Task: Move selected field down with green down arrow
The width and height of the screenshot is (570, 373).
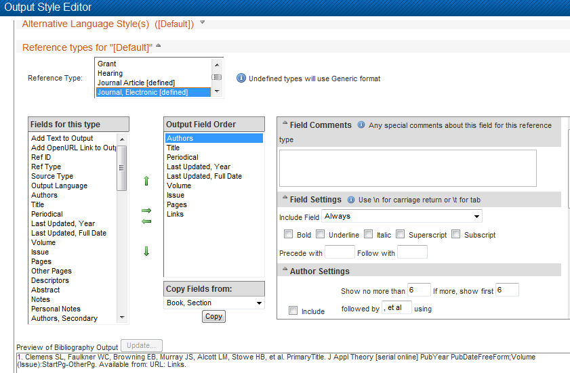Action: click(x=146, y=251)
